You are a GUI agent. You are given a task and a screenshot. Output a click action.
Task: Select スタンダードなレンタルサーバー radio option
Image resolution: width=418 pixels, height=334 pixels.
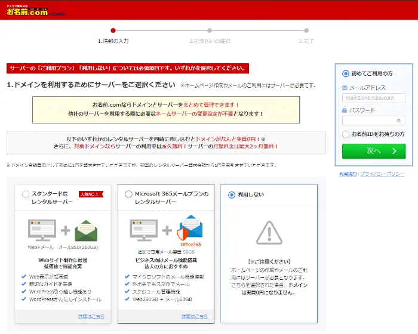(x=26, y=194)
